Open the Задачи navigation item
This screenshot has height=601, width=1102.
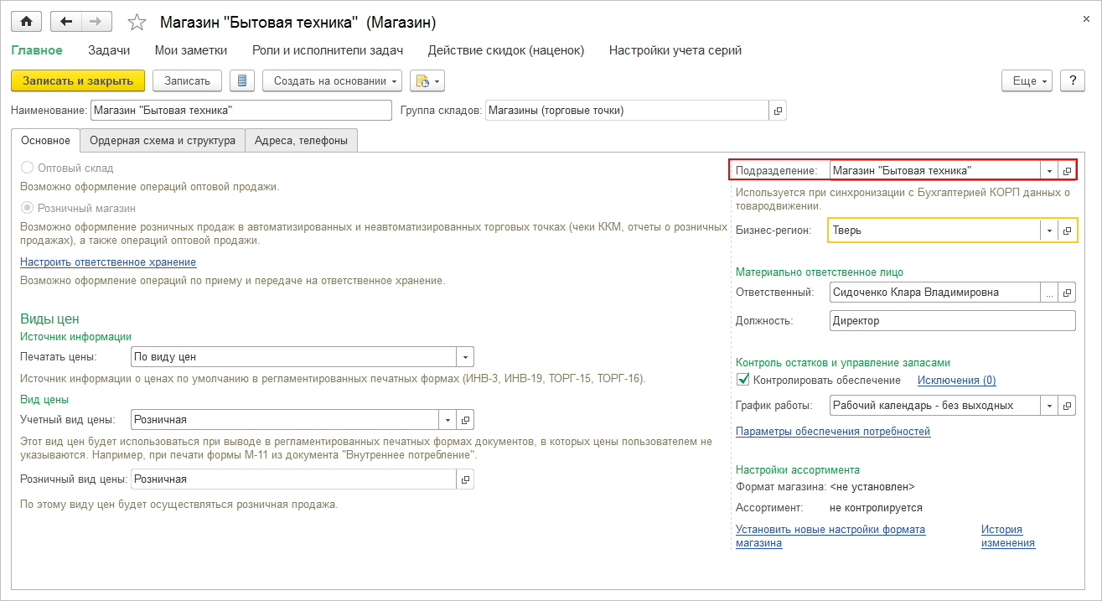click(x=109, y=50)
